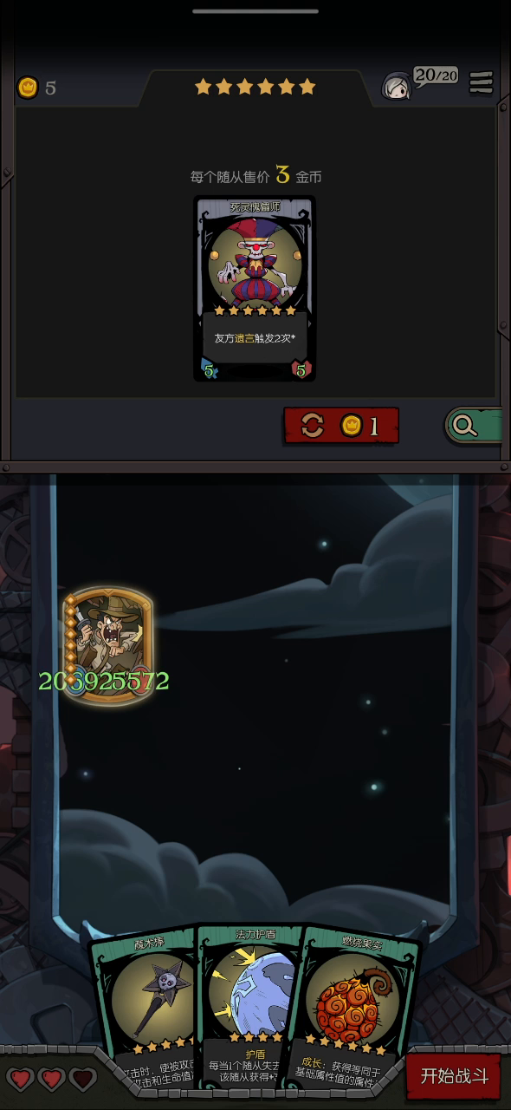The image size is (511, 1110).
Task: Select the gunslinger minion on the board
Action: pos(108,643)
